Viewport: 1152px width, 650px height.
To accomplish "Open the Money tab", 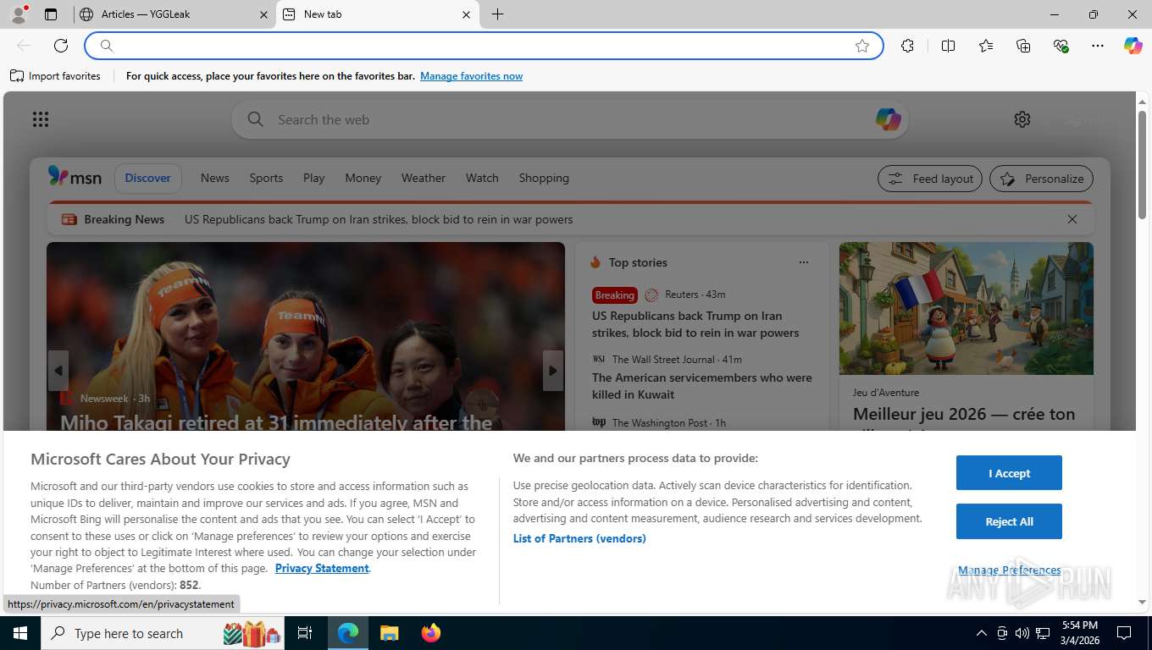I will pos(363,178).
